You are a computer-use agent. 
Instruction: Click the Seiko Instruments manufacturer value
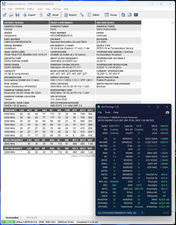point(106,29)
